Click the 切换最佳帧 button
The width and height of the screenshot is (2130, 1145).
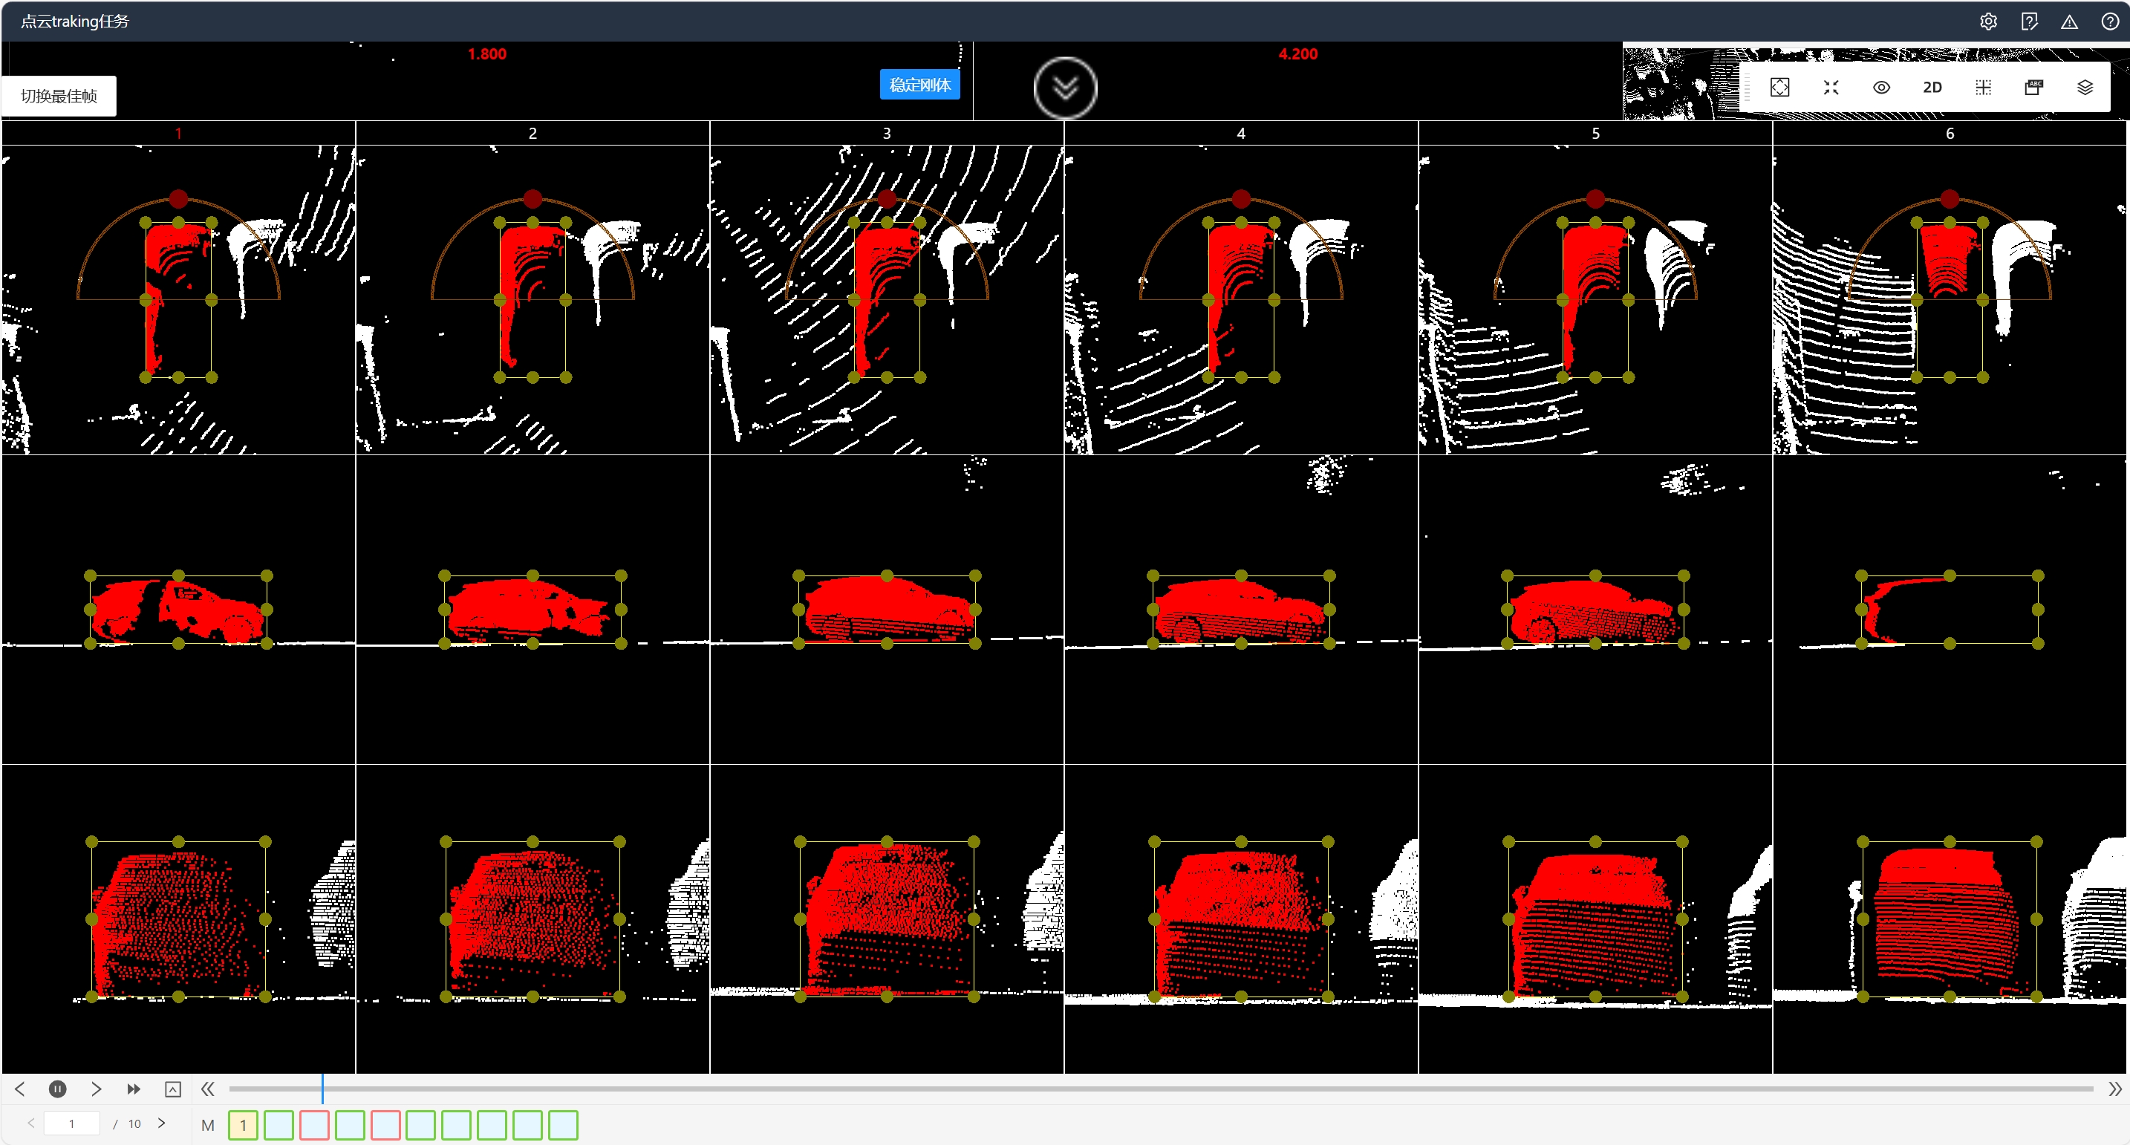(59, 96)
